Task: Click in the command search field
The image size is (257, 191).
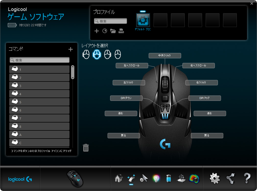Action: [x=40, y=60]
